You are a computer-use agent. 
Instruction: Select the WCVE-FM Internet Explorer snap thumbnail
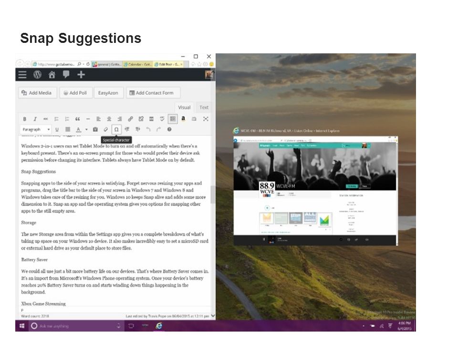[x=315, y=191]
